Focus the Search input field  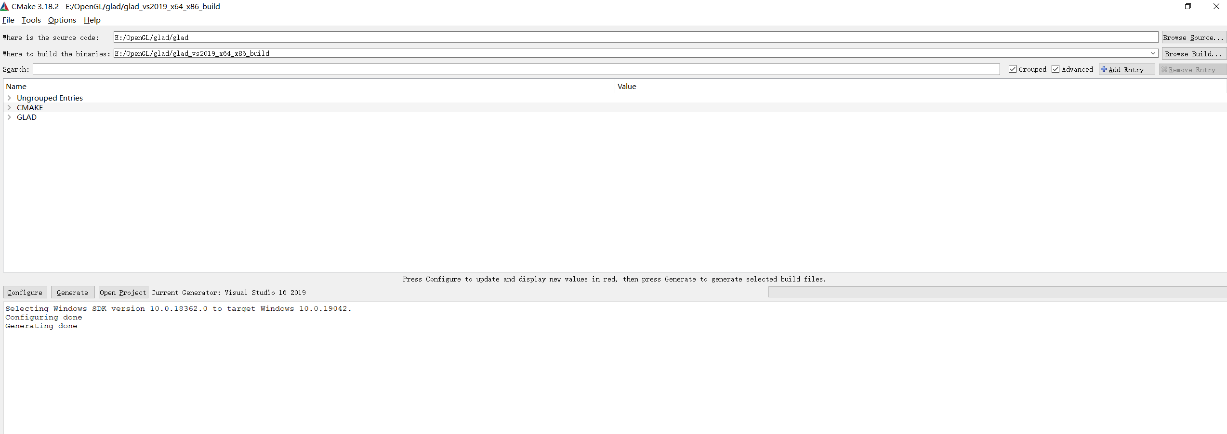516,70
